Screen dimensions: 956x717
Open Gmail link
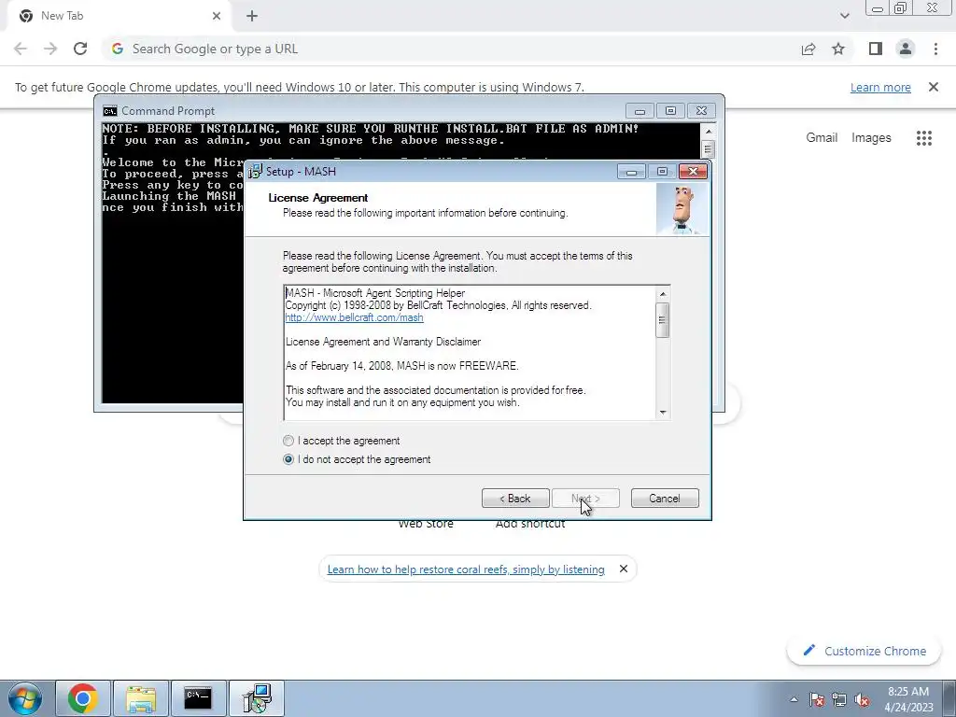coord(822,138)
